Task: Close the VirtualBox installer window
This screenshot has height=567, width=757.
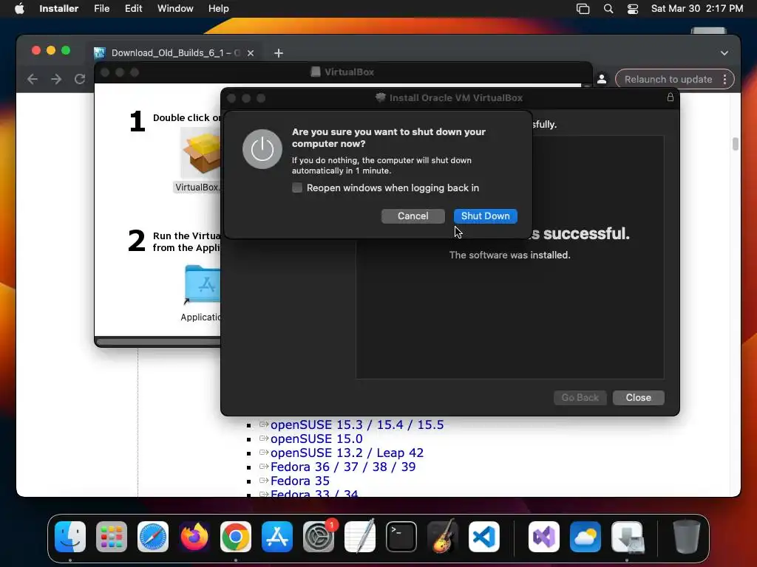Action: coord(638,398)
